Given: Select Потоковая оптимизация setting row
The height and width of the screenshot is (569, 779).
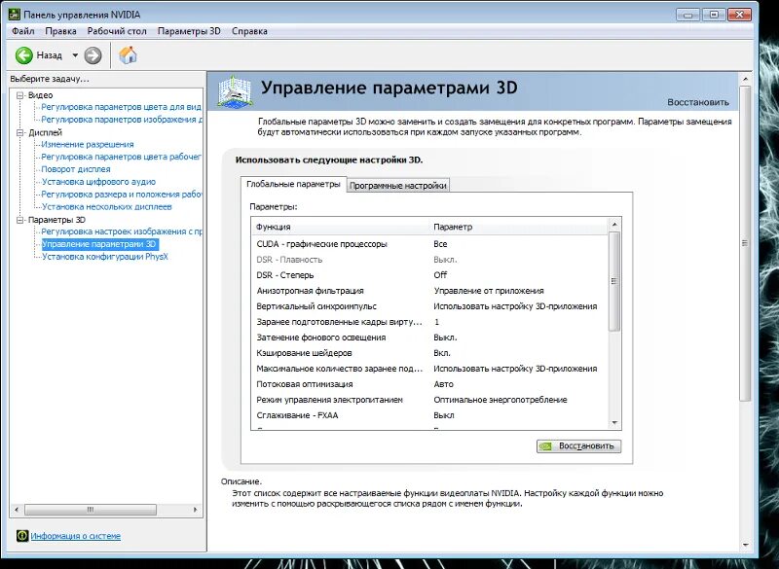Looking at the screenshot, I should click(429, 384).
